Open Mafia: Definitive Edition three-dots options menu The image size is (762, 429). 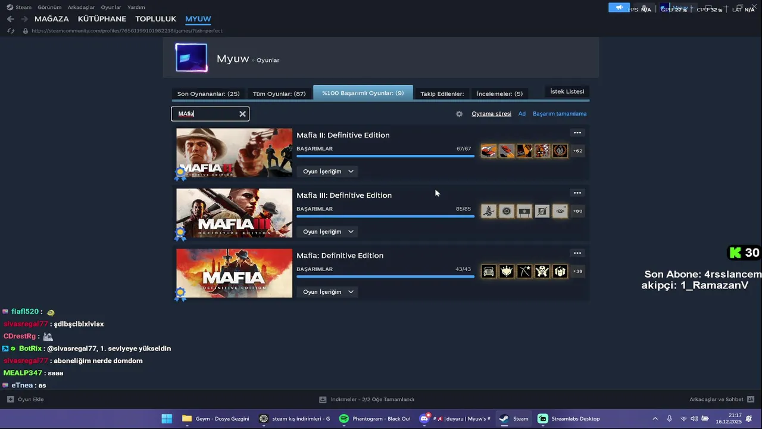(x=577, y=253)
